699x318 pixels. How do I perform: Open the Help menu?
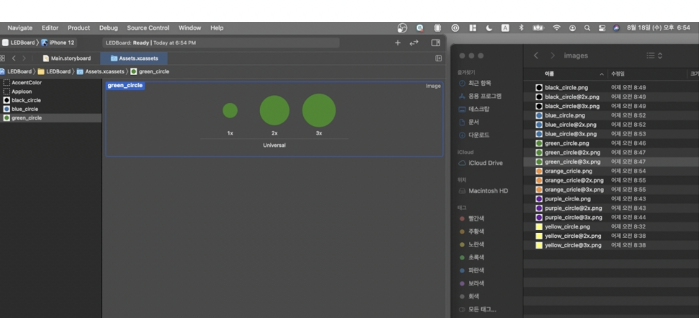tap(217, 28)
